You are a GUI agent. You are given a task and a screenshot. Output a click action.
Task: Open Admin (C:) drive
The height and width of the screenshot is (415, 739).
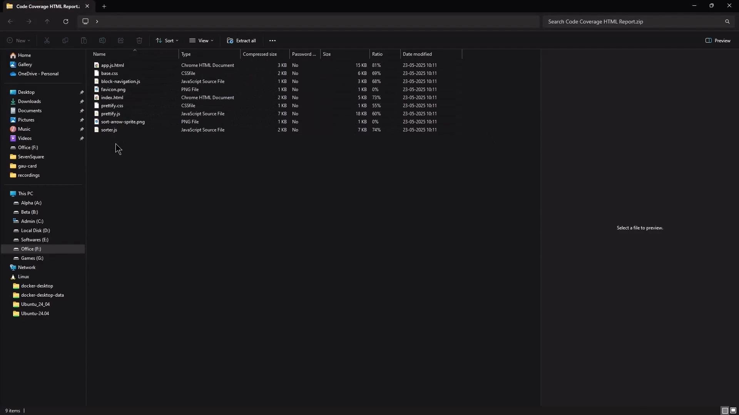[32, 221]
